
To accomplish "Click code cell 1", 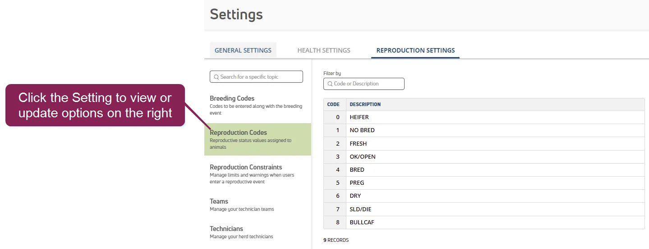I will [335, 130].
